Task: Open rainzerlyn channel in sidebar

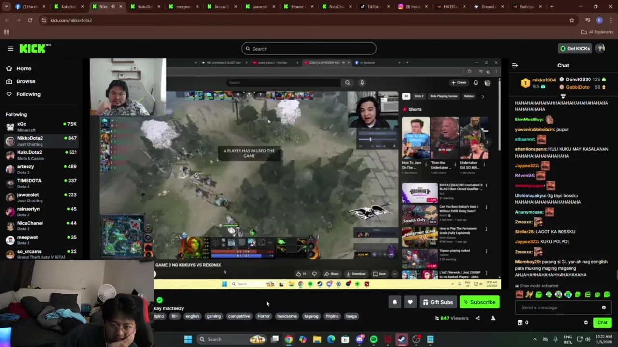Action: pos(41,211)
